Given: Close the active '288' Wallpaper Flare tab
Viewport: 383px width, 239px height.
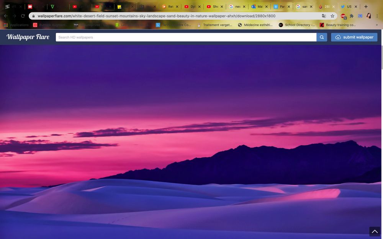Looking at the screenshot, I should pyautogui.click(x=334, y=7).
